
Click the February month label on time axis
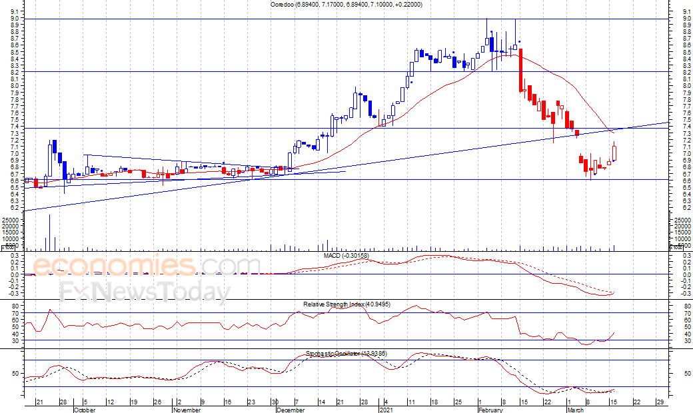(x=490, y=410)
